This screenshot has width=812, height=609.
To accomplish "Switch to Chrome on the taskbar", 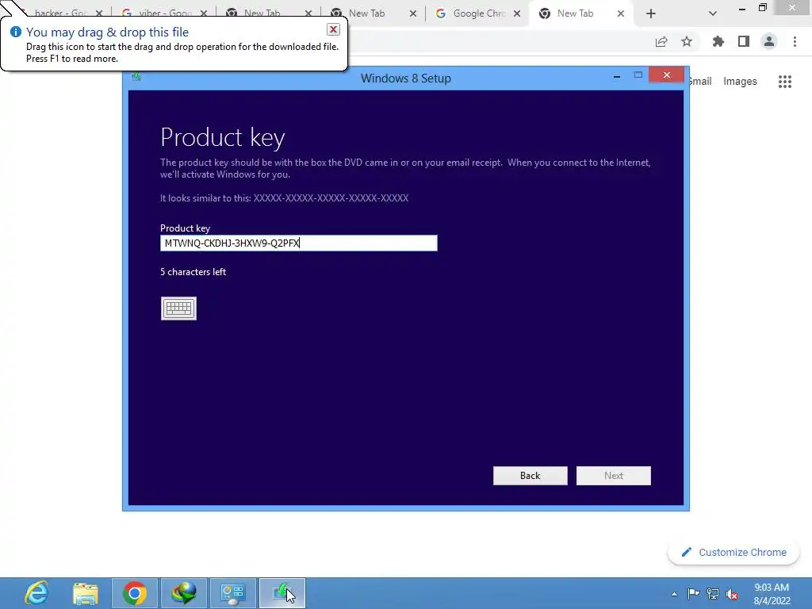I will (x=135, y=593).
